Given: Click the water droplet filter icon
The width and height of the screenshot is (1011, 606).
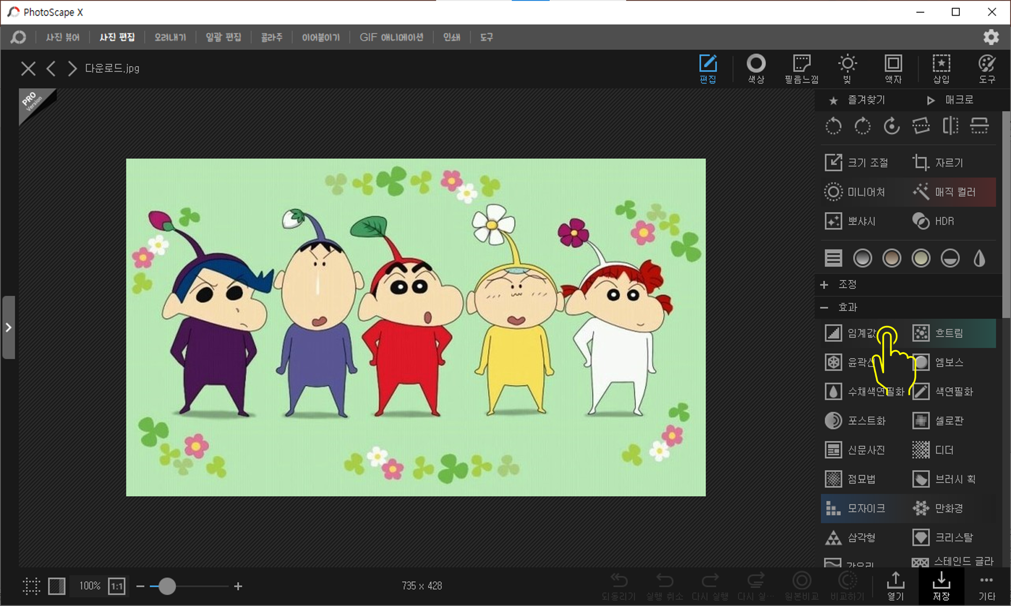Looking at the screenshot, I should pyautogui.click(x=979, y=258).
